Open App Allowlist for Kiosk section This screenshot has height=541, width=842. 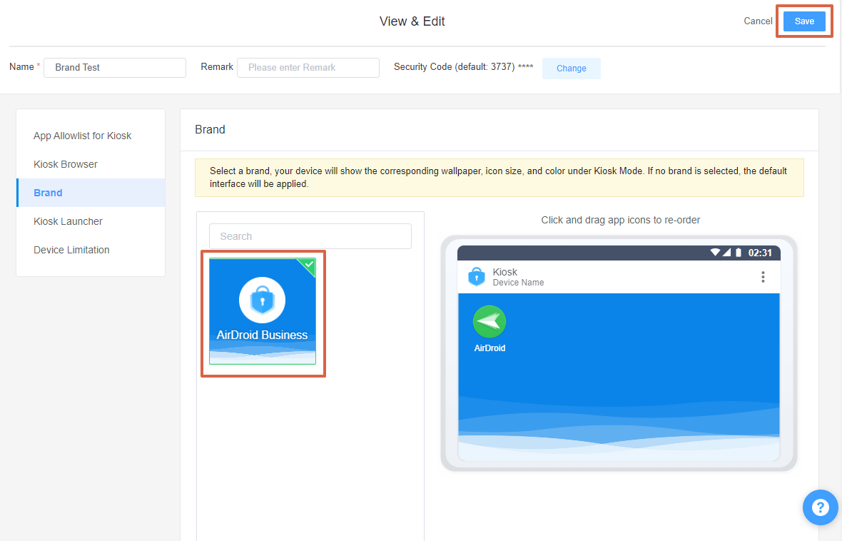coord(82,136)
